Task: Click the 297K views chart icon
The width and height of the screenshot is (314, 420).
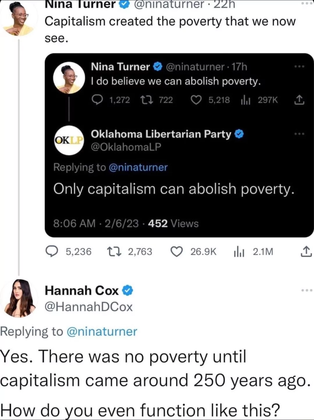Action: [246, 100]
